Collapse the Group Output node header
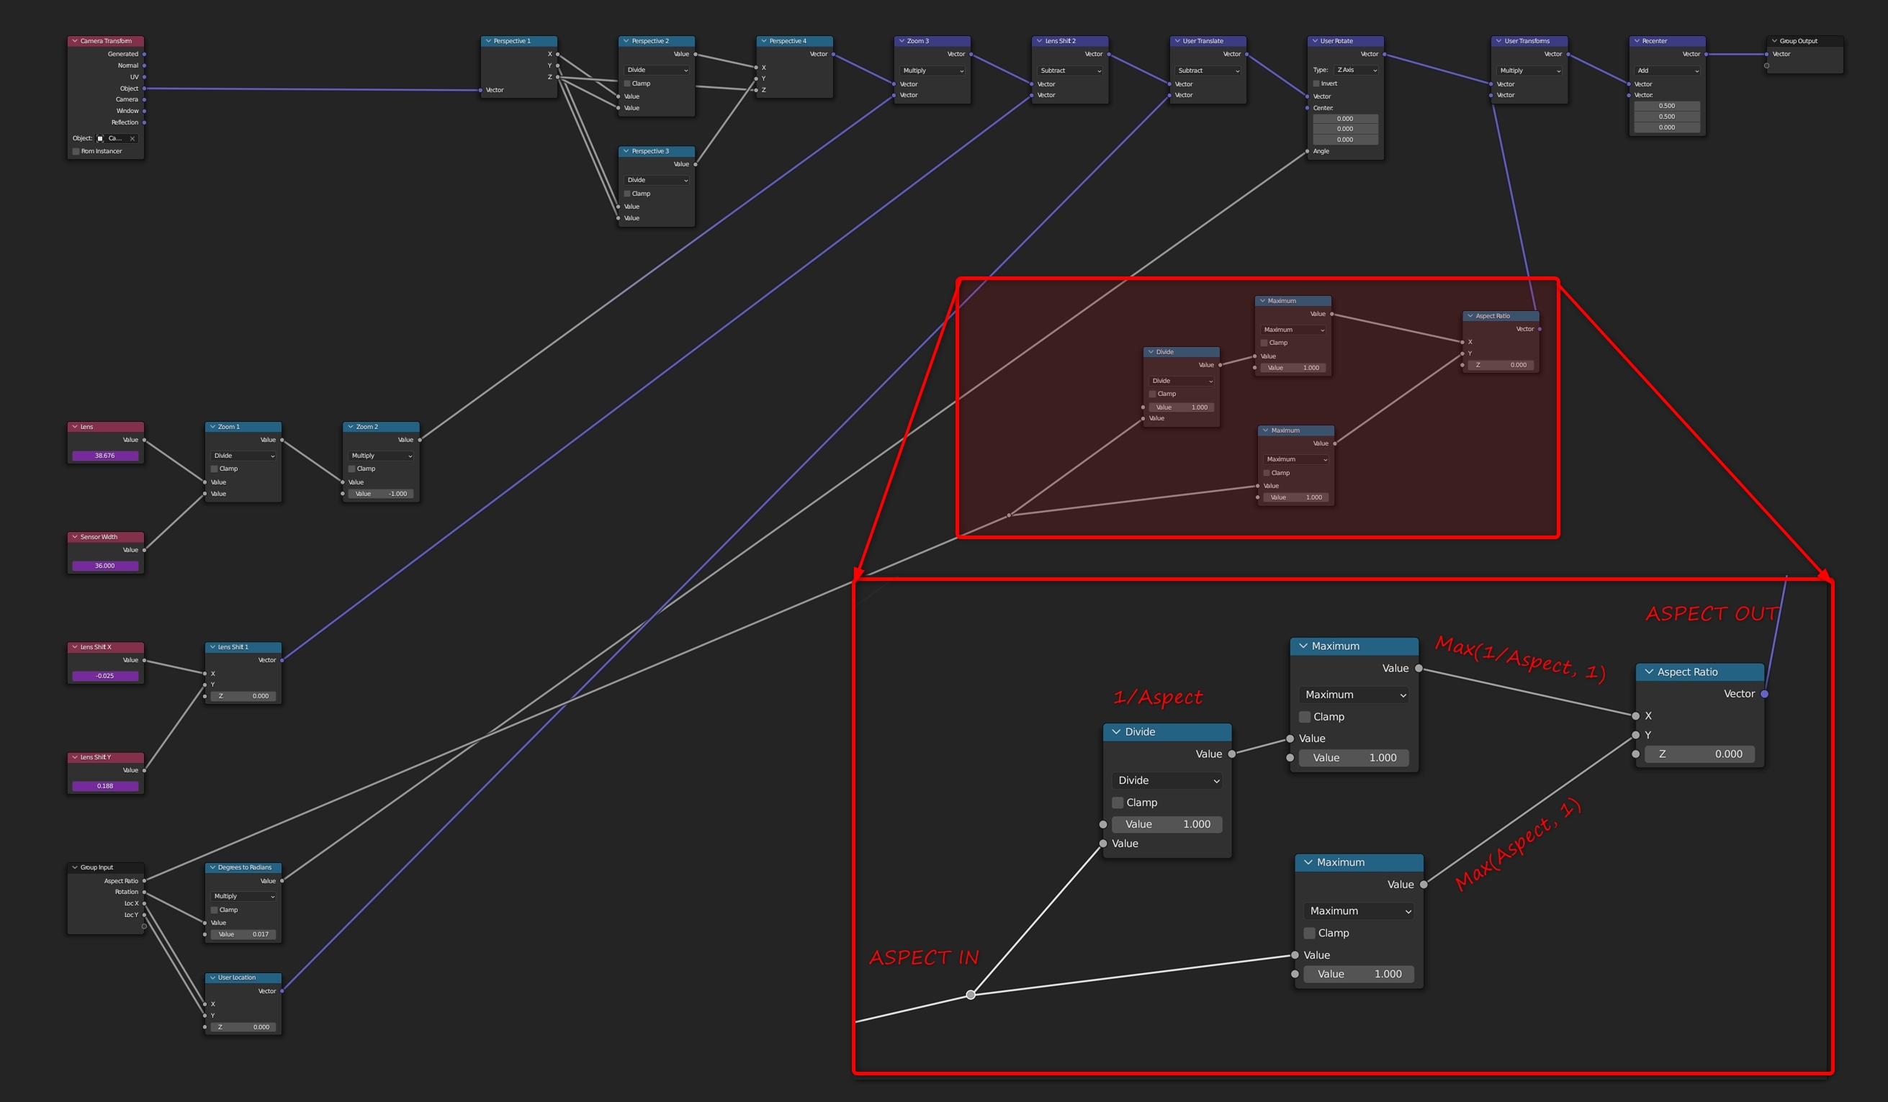Screen dimensions: 1888x1102 [1774, 41]
